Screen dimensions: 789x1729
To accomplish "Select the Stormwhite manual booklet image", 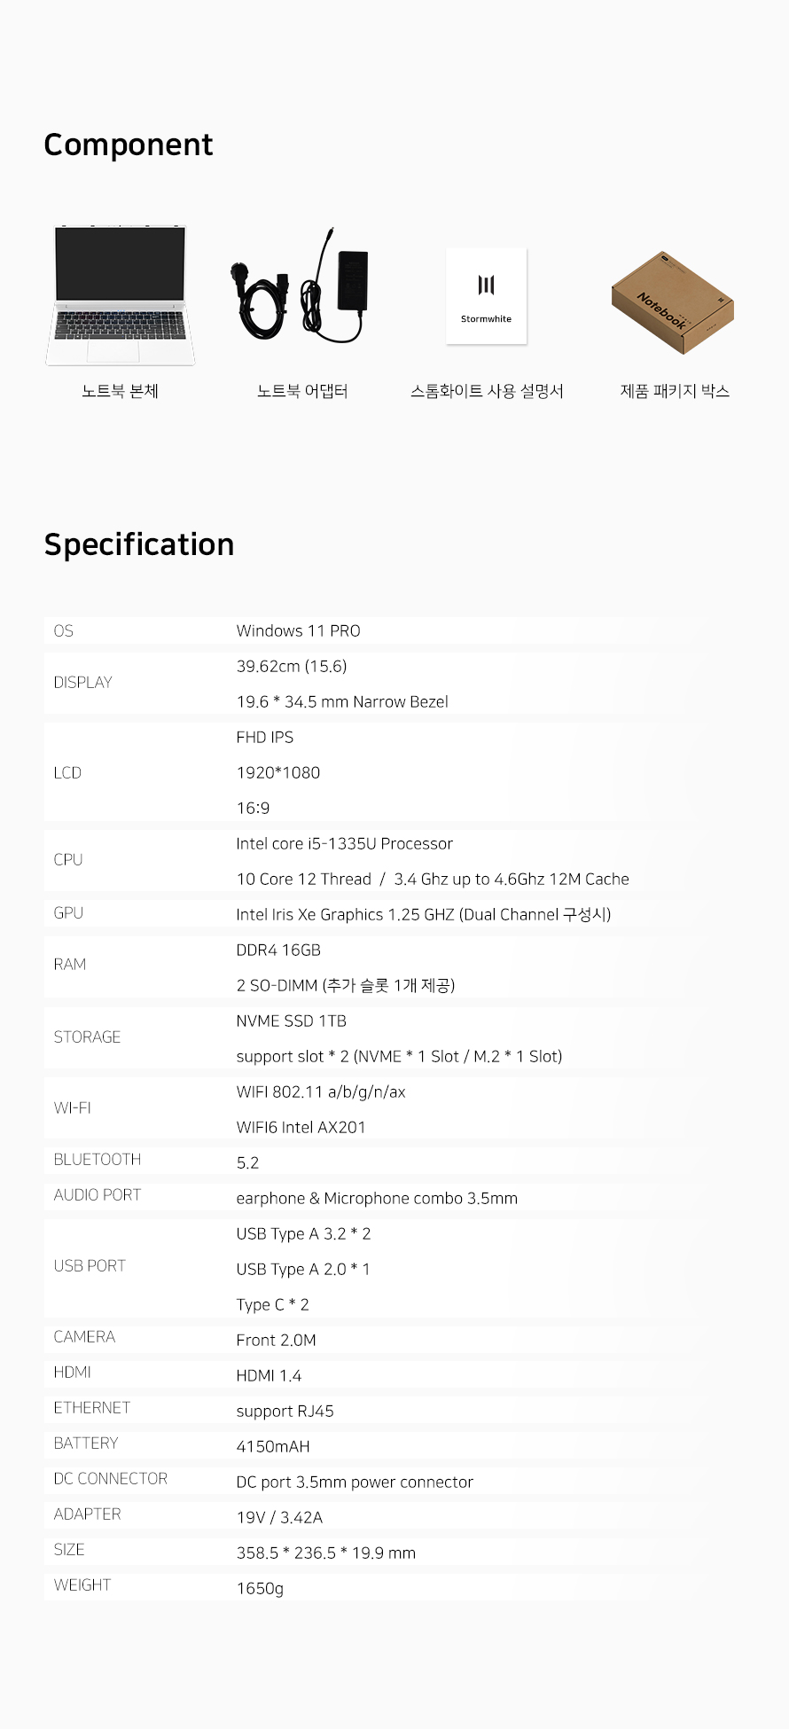I will click(486, 296).
